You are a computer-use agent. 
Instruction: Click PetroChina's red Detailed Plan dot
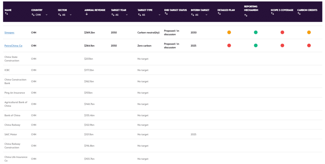pos(229,45)
